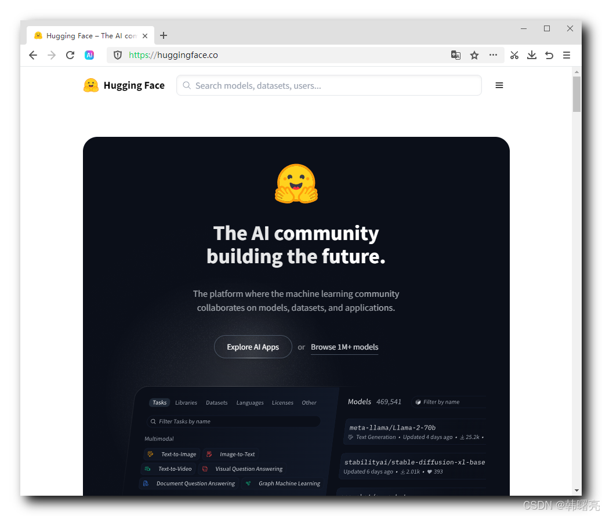The height and width of the screenshot is (516, 602).
Task: Select the Languages filter tab
Action: click(x=250, y=402)
